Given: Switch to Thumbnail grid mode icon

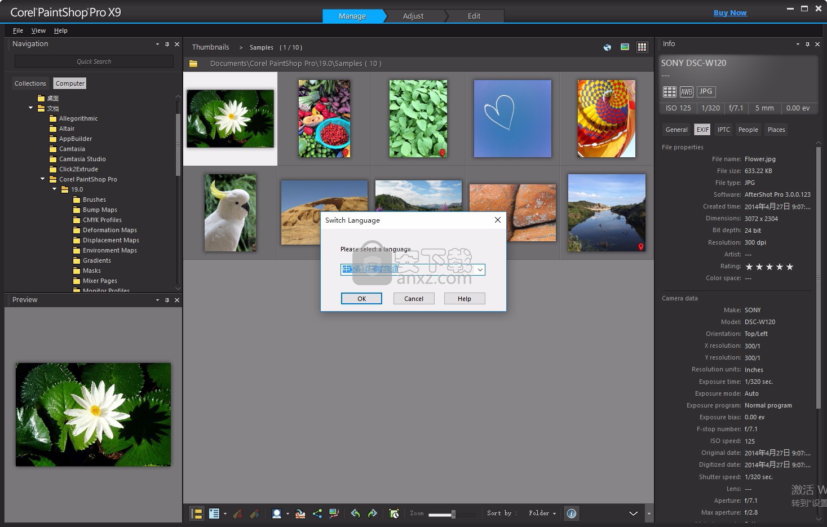Looking at the screenshot, I should (x=642, y=47).
